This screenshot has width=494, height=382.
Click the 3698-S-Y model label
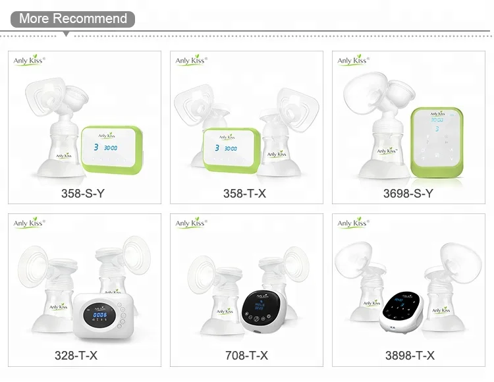[x=408, y=194]
